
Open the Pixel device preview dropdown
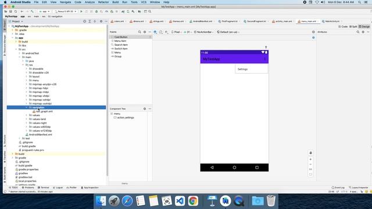(177, 32)
